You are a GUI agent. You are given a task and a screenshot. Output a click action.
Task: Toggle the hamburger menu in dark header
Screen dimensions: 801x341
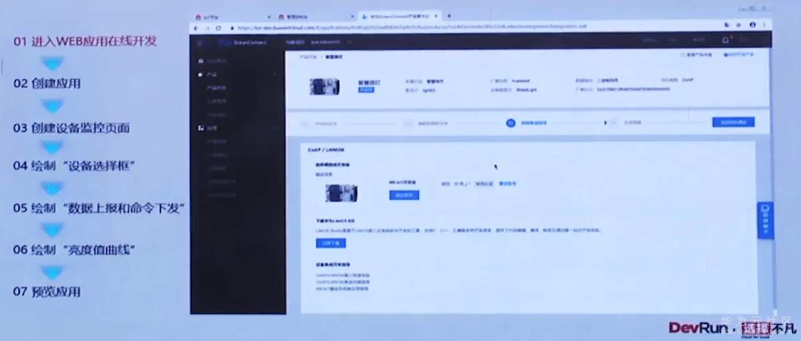200,42
